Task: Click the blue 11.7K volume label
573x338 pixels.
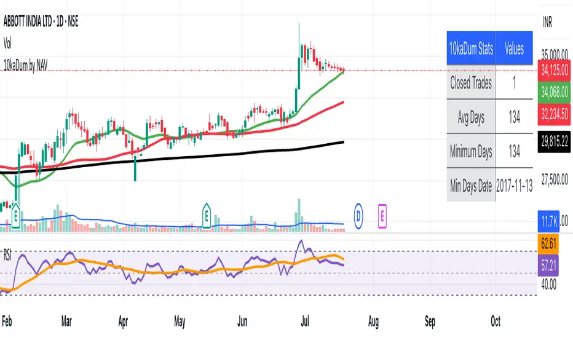Action: click(x=548, y=221)
